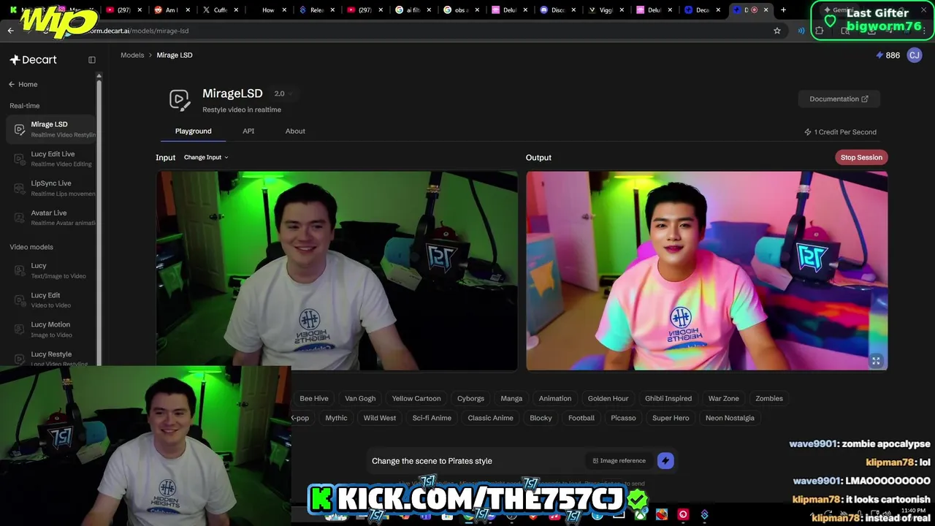Apply the Van Gogh style

pyautogui.click(x=360, y=399)
